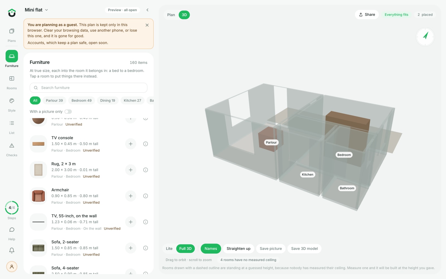This screenshot has width=446, height=279.
Task: Show info for TV console
Action: (146, 144)
